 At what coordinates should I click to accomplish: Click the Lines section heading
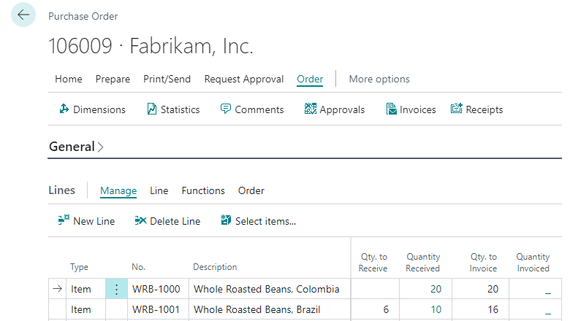pyautogui.click(x=62, y=190)
